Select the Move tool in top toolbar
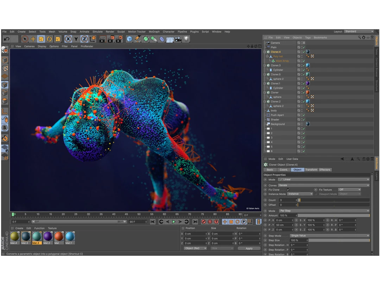The height and width of the screenshot is (285, 380). [x=33, y=39]
